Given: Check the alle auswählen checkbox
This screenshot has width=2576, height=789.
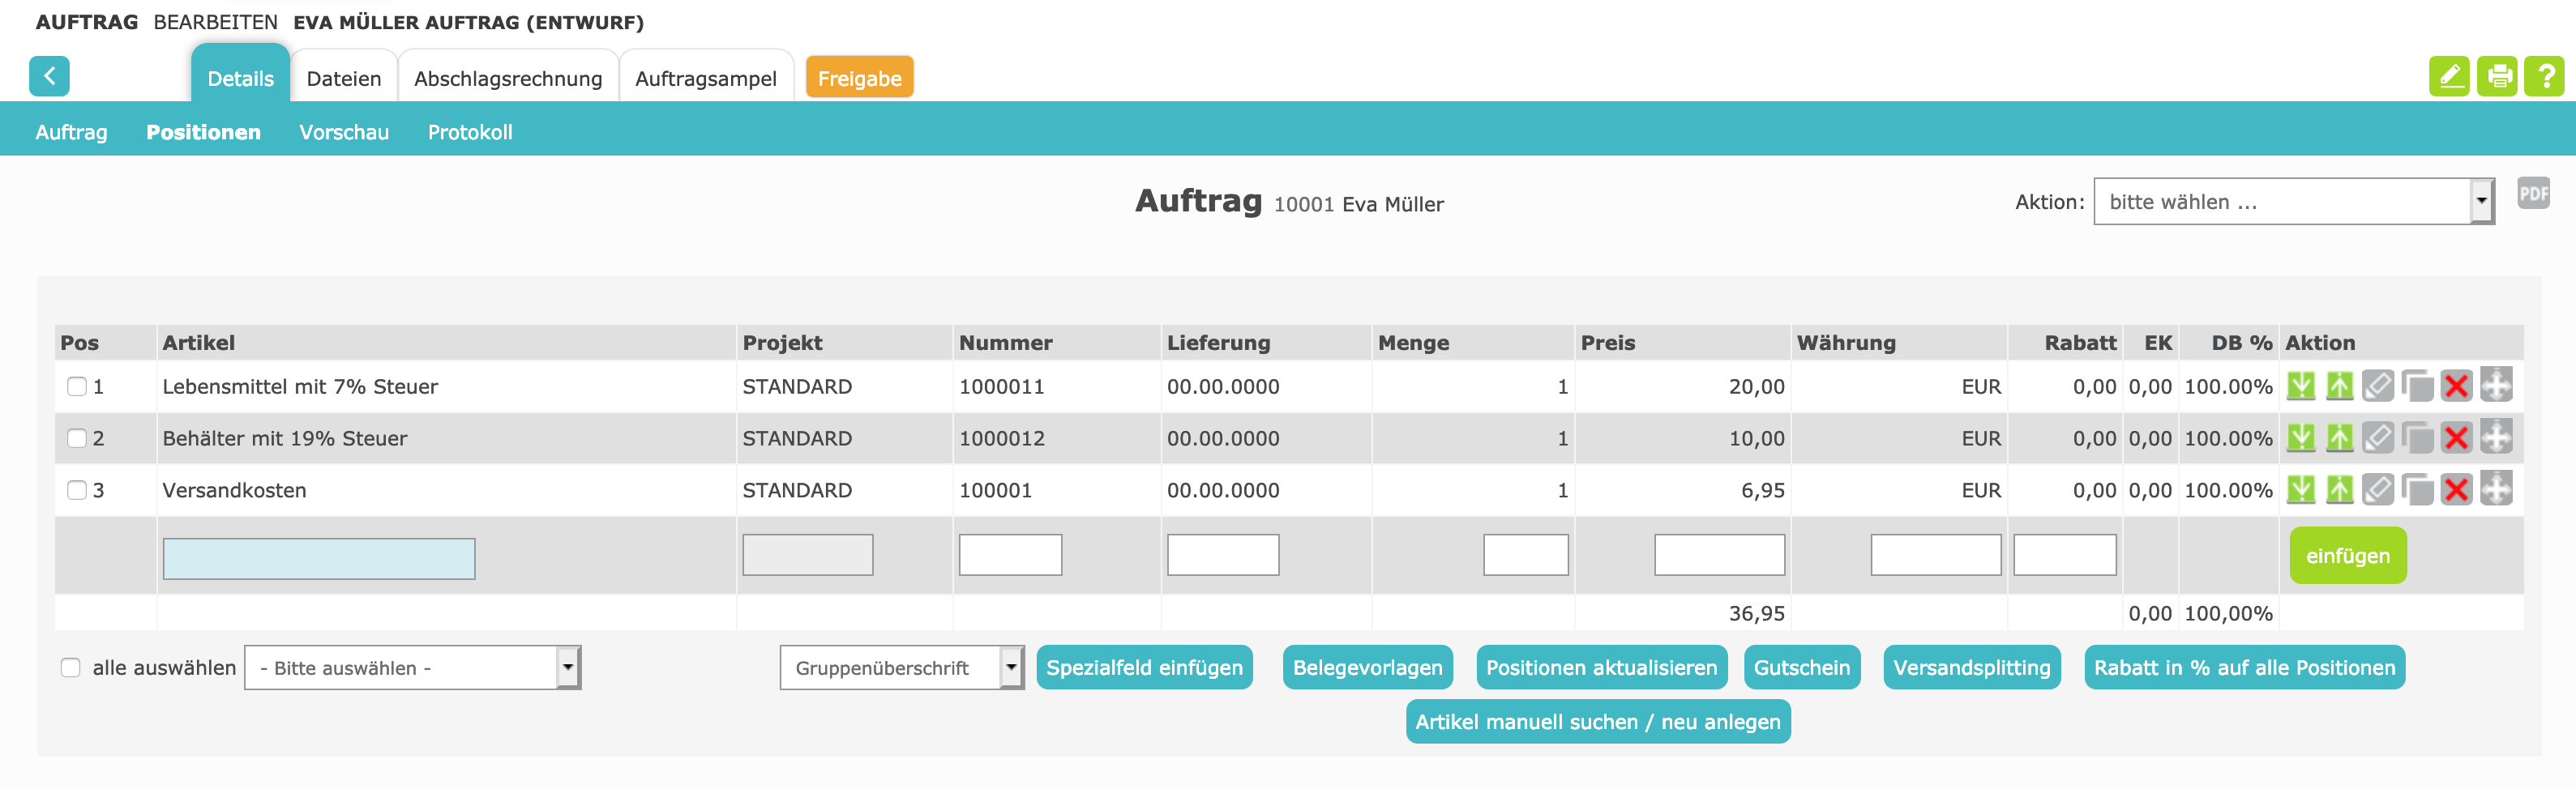Looking at the screenshot, I should click(x=70, y=667).
